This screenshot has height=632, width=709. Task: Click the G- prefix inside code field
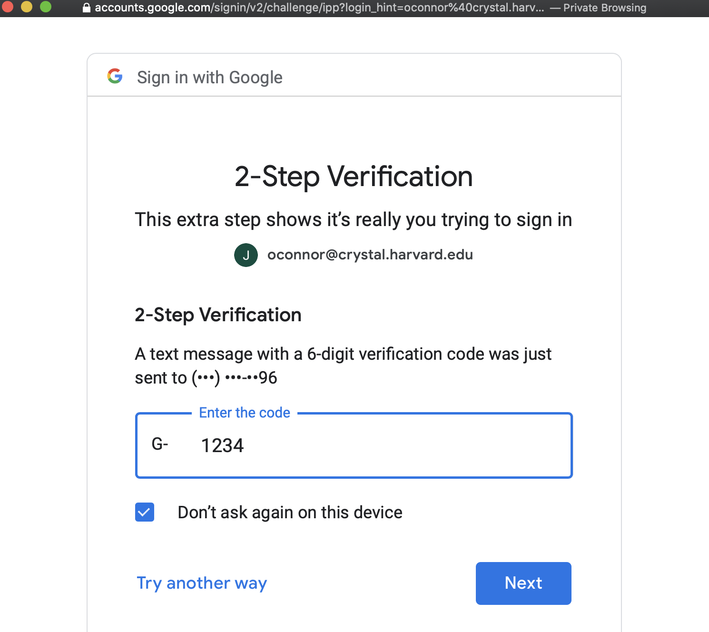(x=160, y=444)
